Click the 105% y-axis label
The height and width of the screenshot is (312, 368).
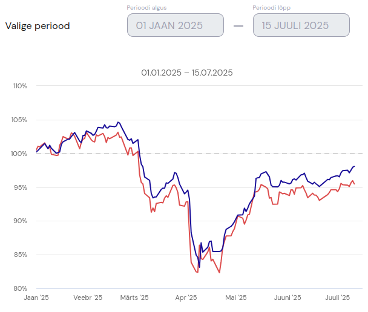pos(20,120)
